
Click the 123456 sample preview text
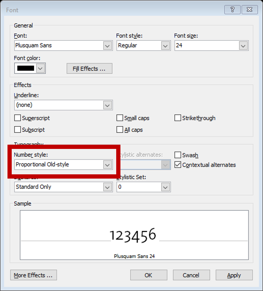coord(133,235)
